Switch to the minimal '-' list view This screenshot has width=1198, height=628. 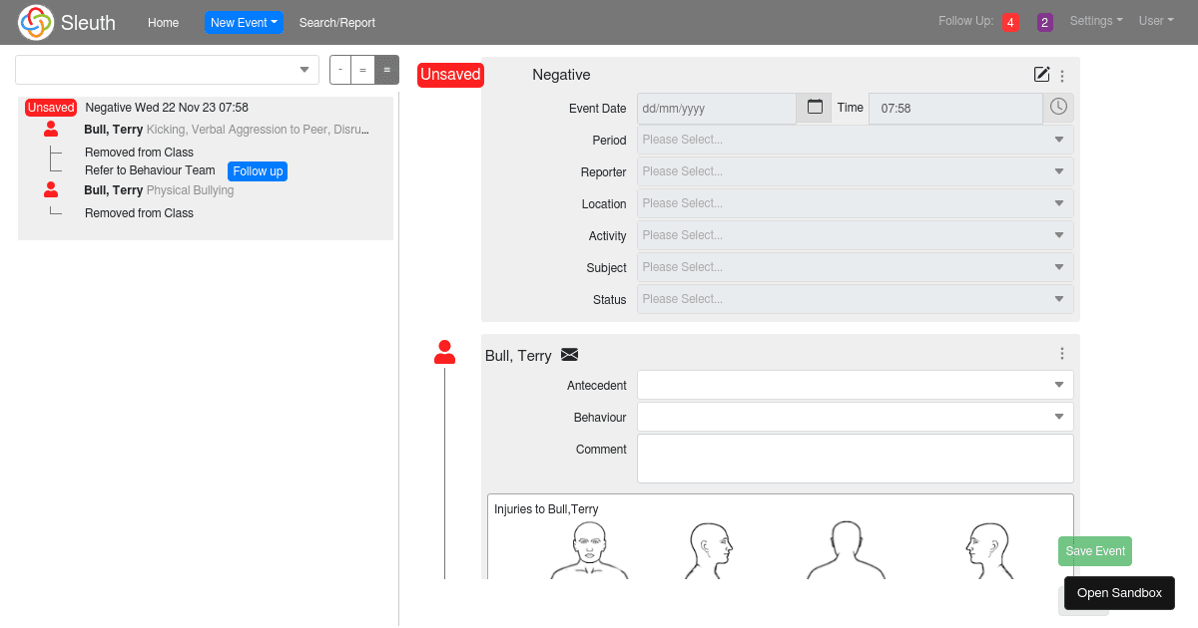point(340,70)
